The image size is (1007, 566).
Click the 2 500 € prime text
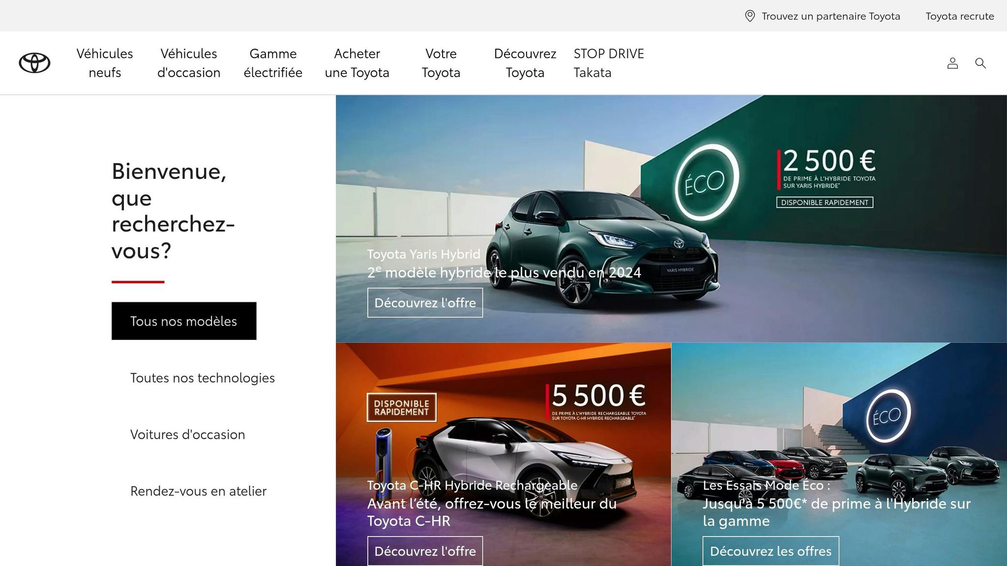pyautogui.click(x=829, y=161)
